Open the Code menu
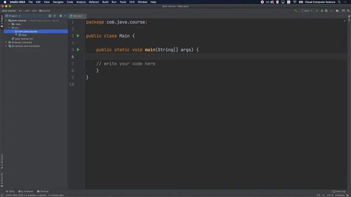The height and width of the screenshot is (197, 351). (x=70, y=2)
